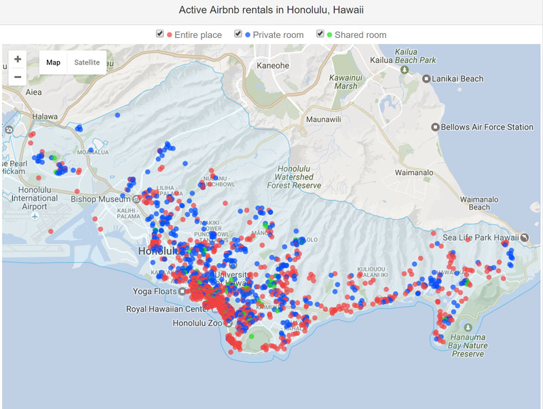
Task: Uncheck the Shared room checkbox
Action: pos(320,33)
